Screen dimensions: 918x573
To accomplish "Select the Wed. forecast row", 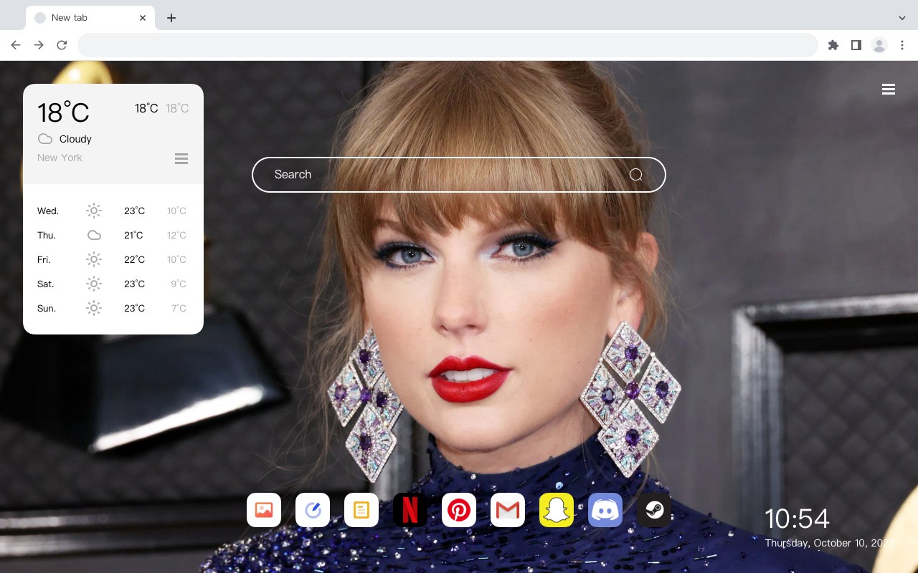I will click(113, 211).
